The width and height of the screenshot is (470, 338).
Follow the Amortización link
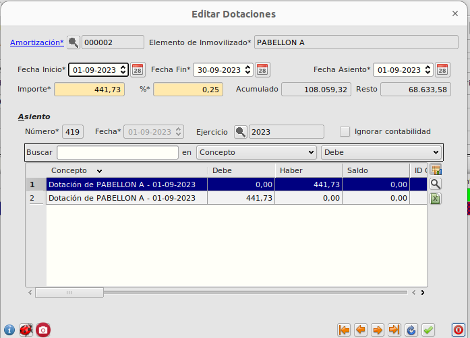(37, 42)
